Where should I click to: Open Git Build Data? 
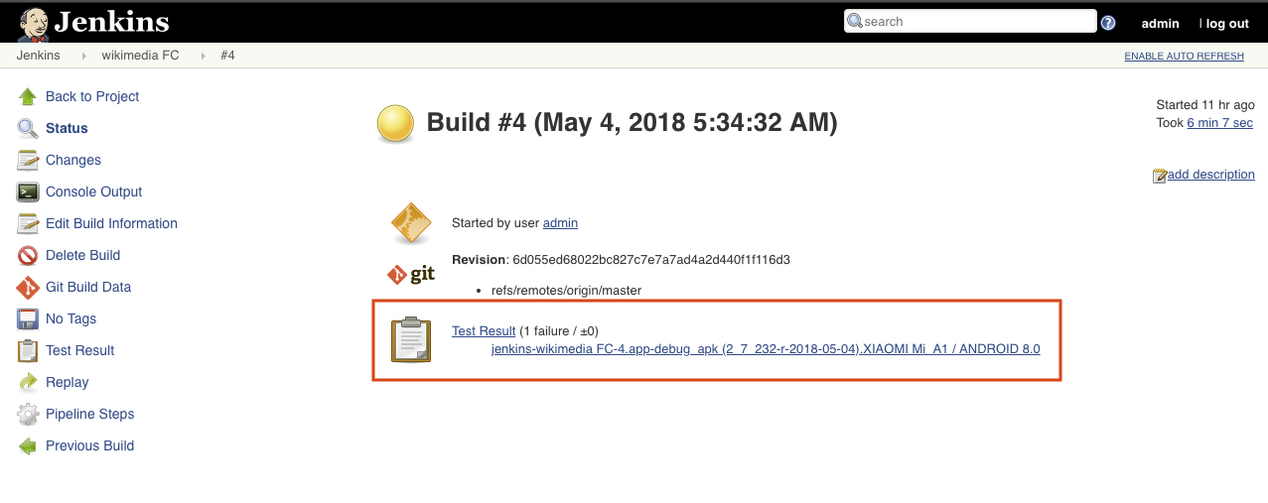pyautogui.click(x=88, y=287)
